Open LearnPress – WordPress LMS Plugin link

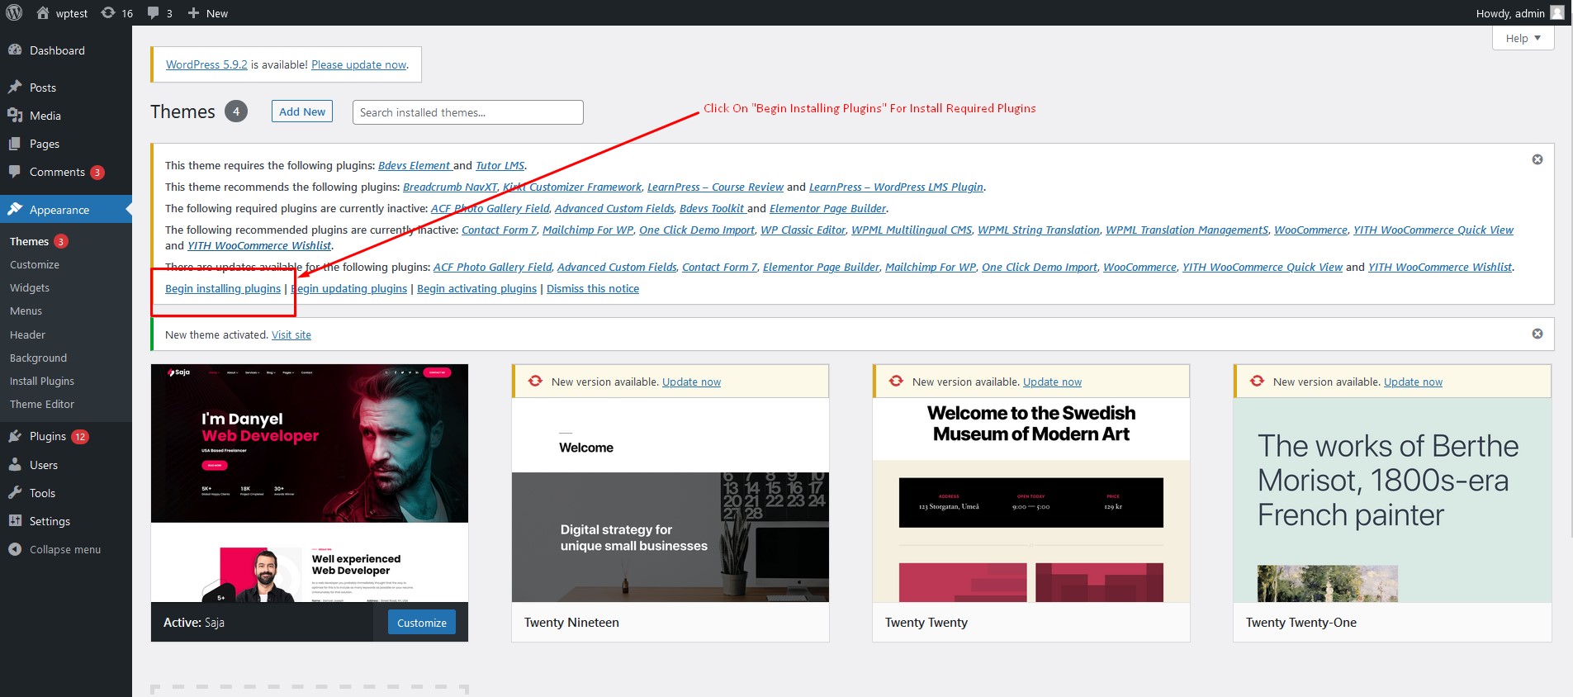[896, 187]
